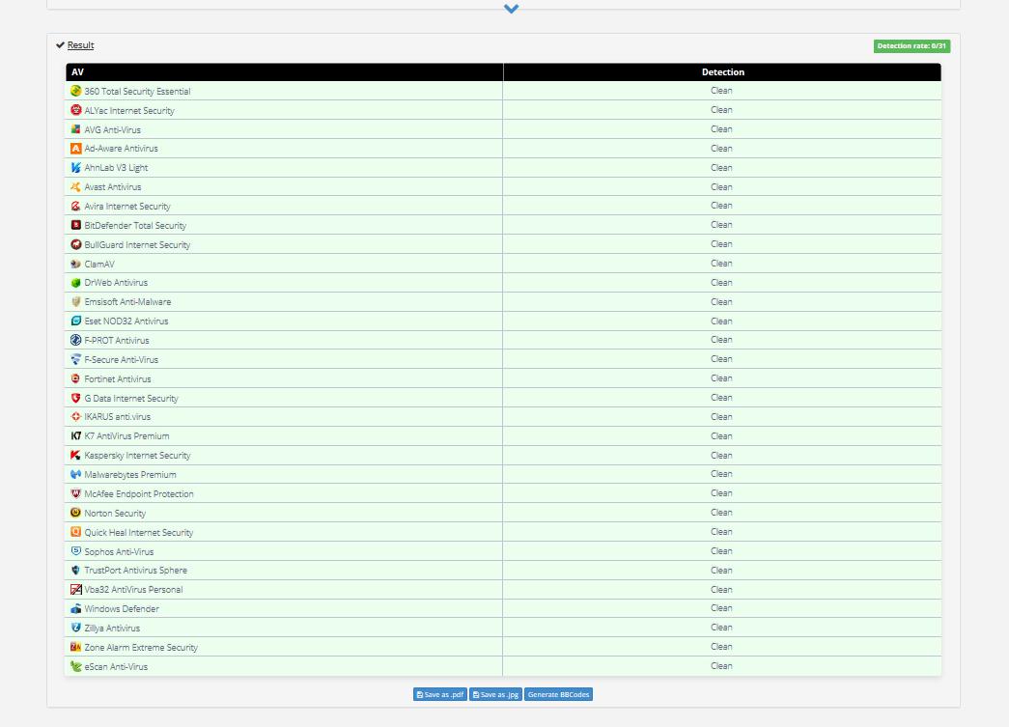Click the Sophos Anti-Virus name text
Screen dimensions: 1009x727
pos(119,552)
